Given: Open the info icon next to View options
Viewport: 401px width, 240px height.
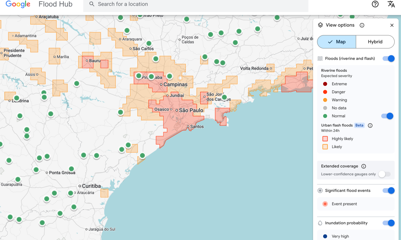Looking at the screenshot, I should pos(362,25).
